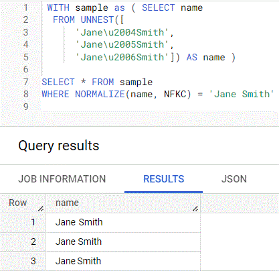Click row number 1 in results
The image size is (279, 271).
[x=33, y=222]
